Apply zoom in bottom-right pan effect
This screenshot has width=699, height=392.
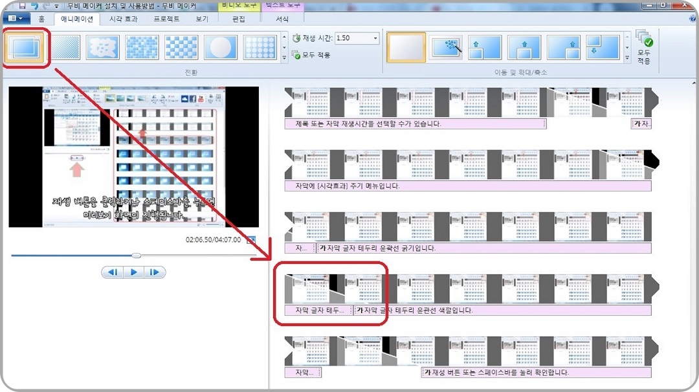[564, 47]
